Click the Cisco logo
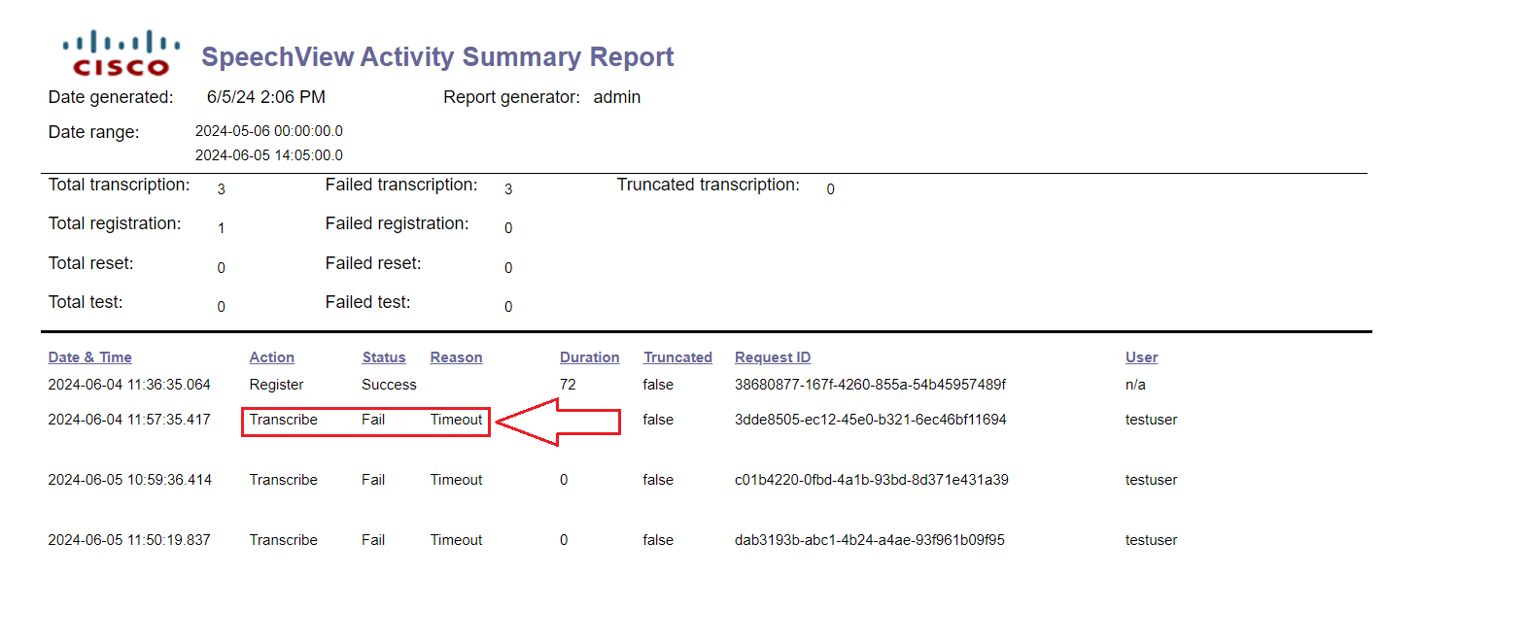 [x=121, y=53]
